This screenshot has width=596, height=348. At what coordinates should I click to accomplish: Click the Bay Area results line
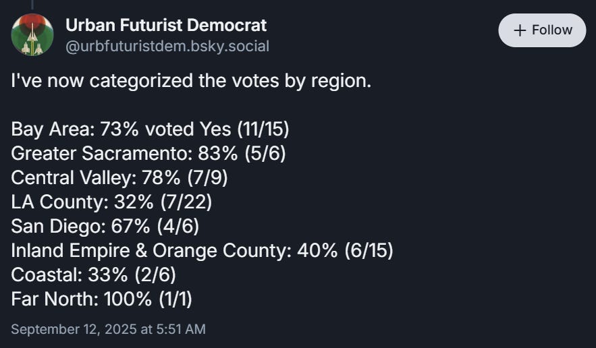[x=150, y=129]
